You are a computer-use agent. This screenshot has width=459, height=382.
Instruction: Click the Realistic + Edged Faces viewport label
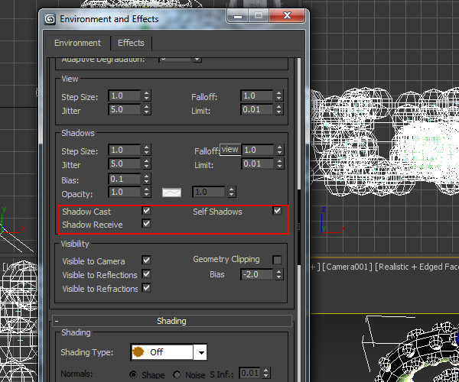pos(417,267)
